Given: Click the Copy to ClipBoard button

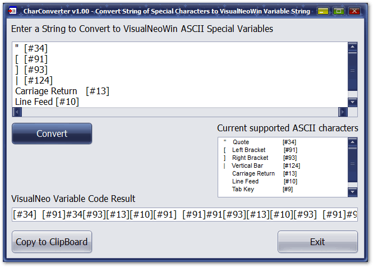Looking at the screenshot, I should click(x=52, y=242).
